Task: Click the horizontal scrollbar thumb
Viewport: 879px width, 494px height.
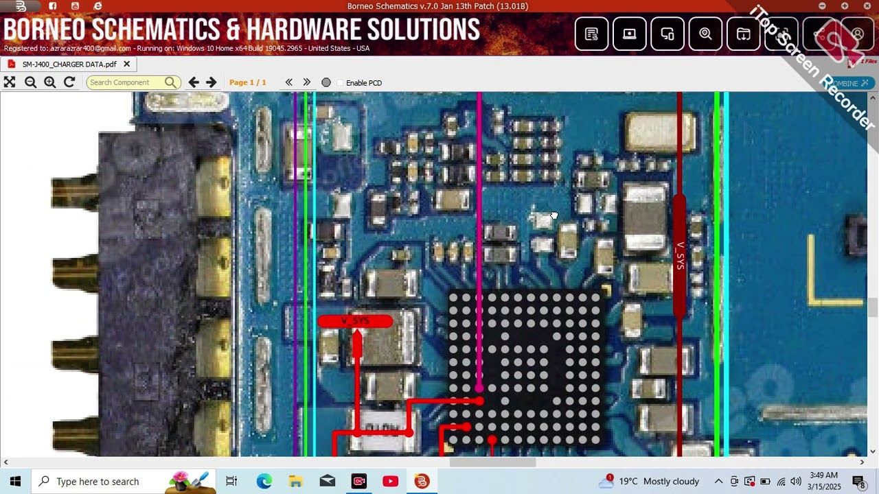Action: click(x=492, y=462)
